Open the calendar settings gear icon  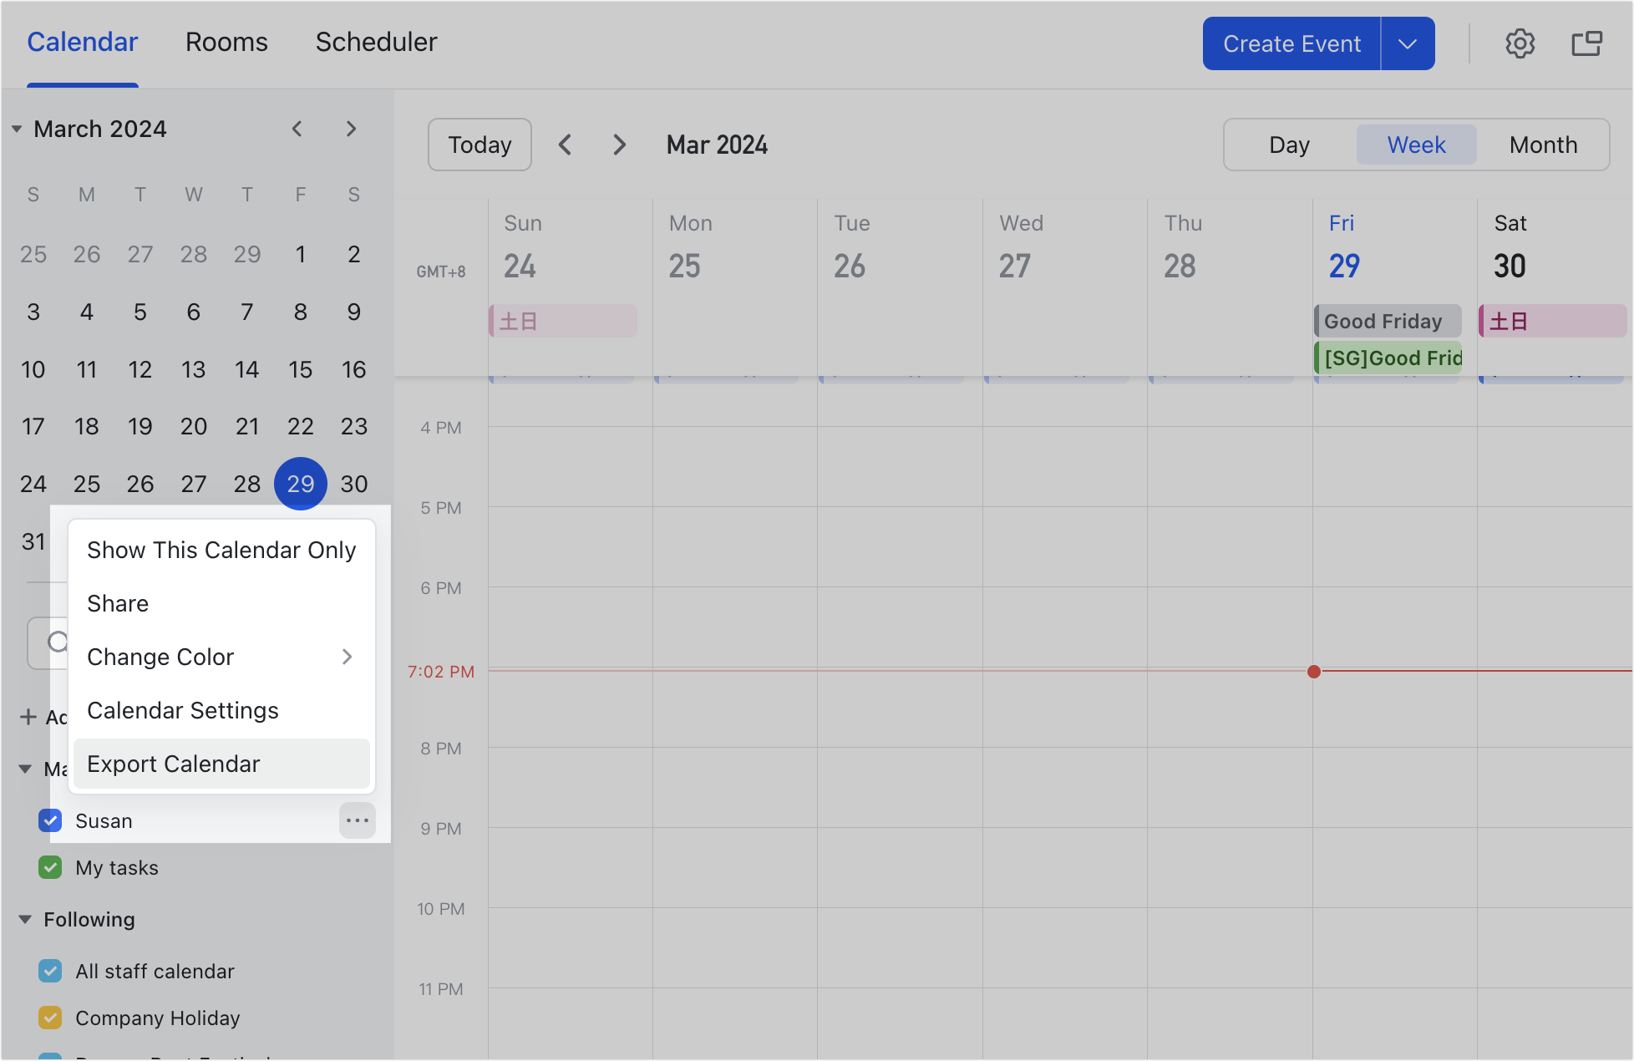1520,43
